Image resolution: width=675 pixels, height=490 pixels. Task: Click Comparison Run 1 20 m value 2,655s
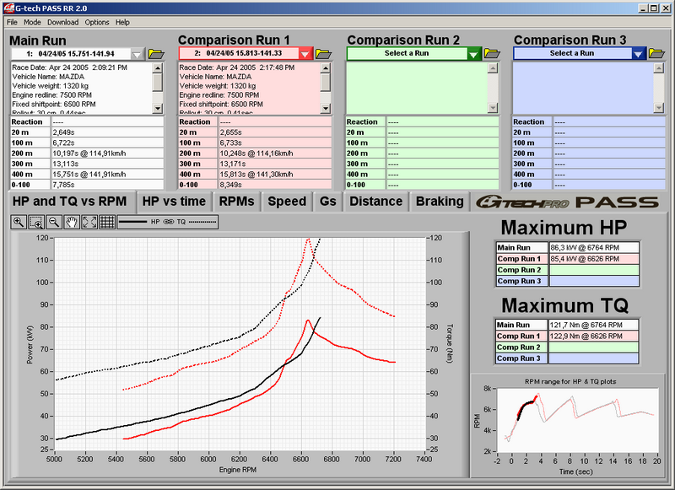[x=275, y=132]
